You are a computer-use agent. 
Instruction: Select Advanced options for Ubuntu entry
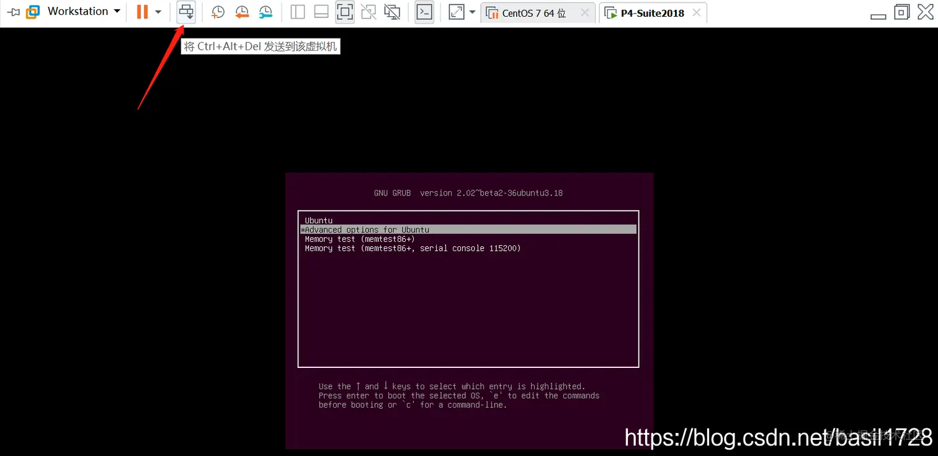point(468,230)
